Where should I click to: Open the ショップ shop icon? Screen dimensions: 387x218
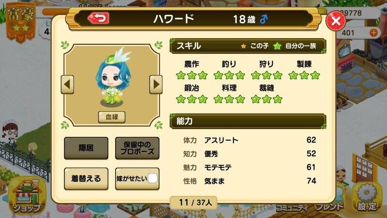27,197
